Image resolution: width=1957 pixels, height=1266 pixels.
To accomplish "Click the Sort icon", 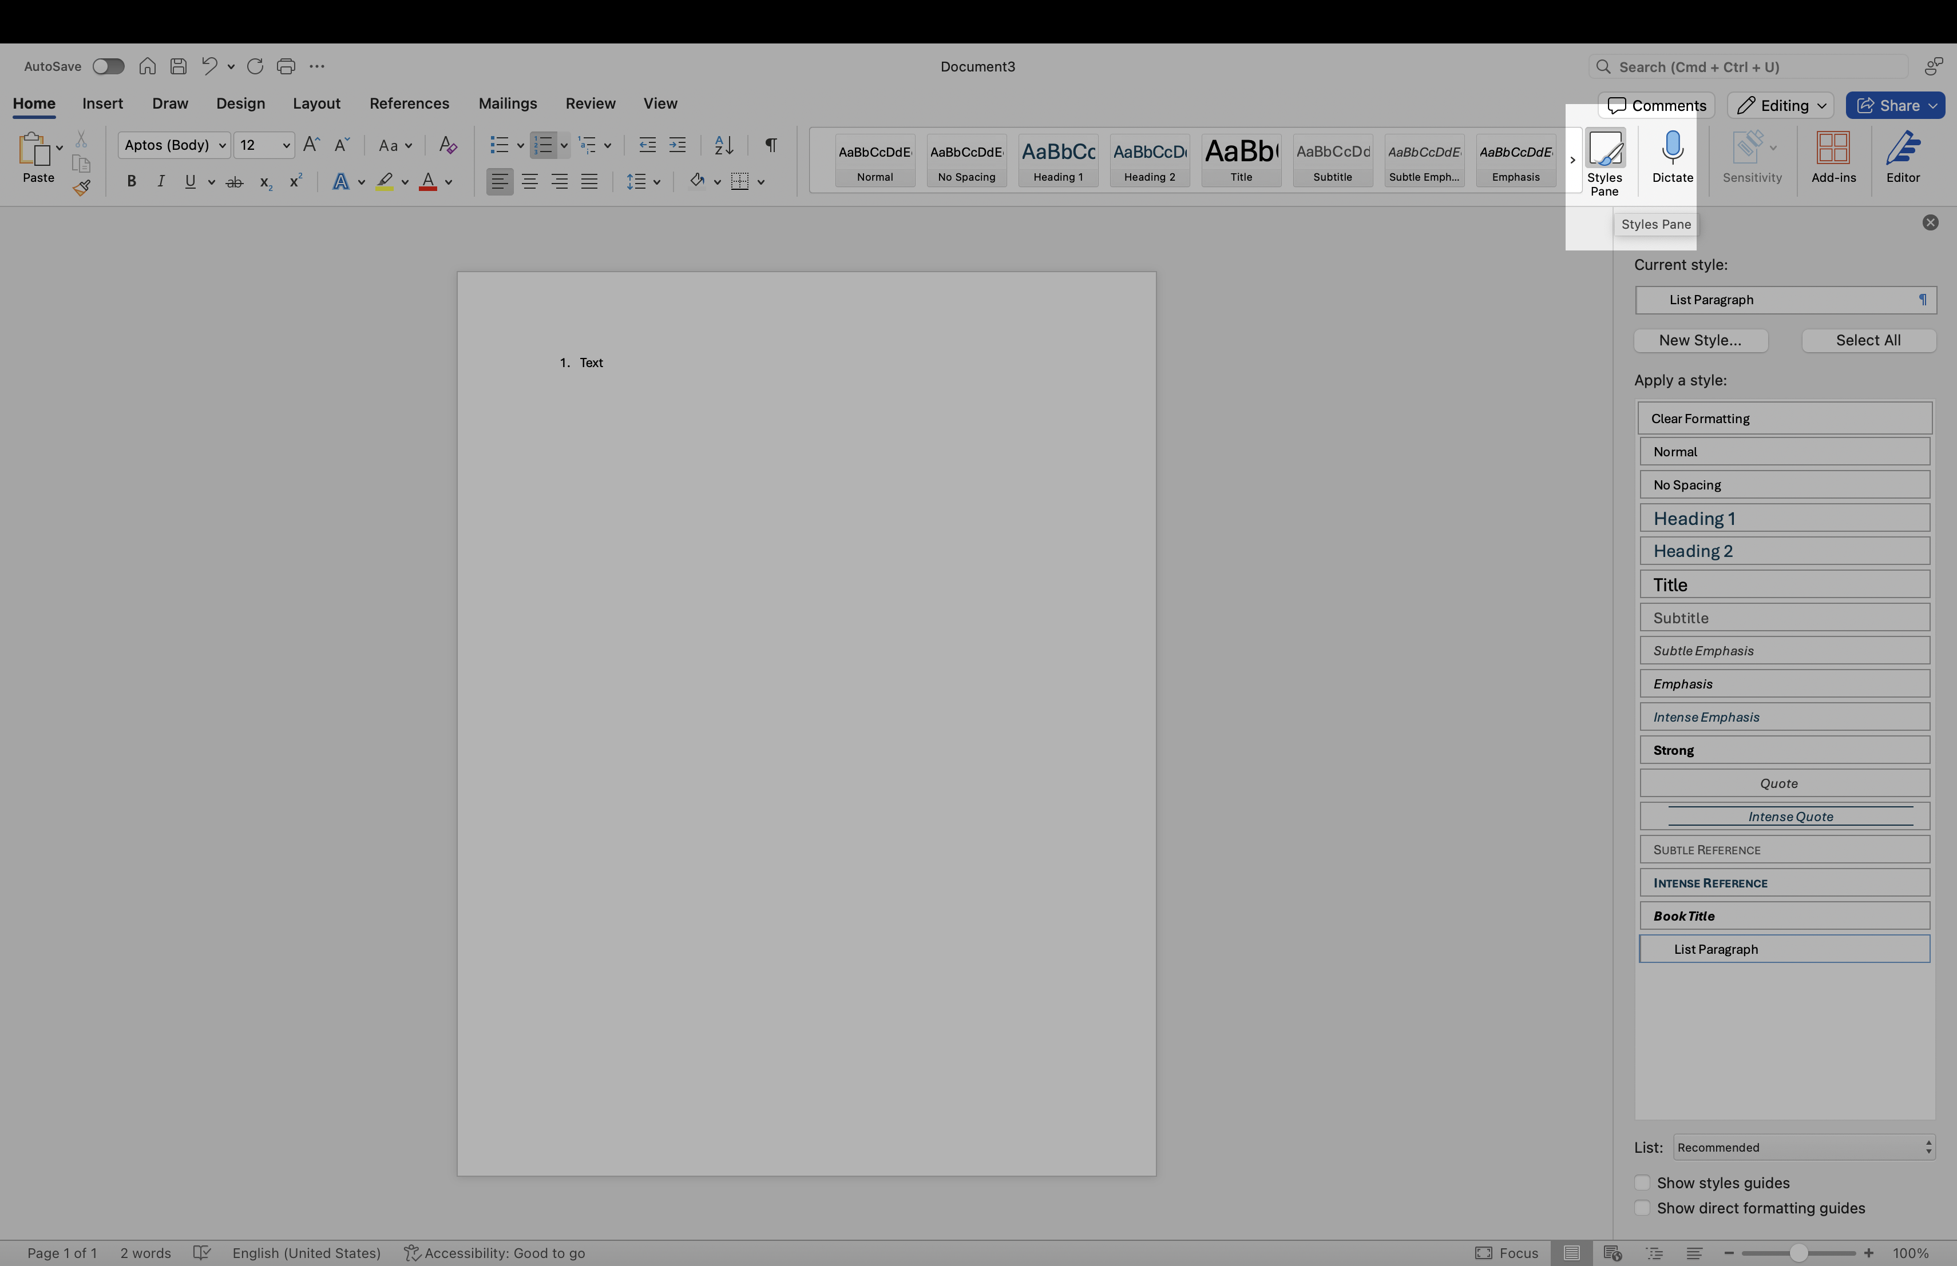I will [724, 145].
